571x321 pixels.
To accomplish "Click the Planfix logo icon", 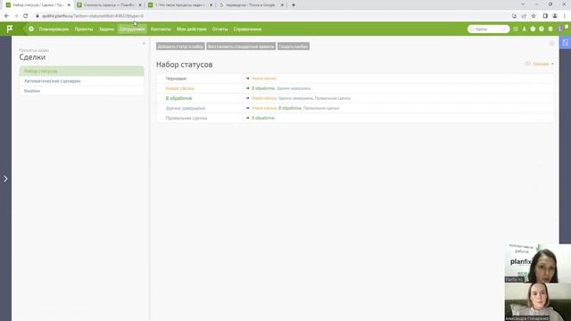I will (10, 29).
